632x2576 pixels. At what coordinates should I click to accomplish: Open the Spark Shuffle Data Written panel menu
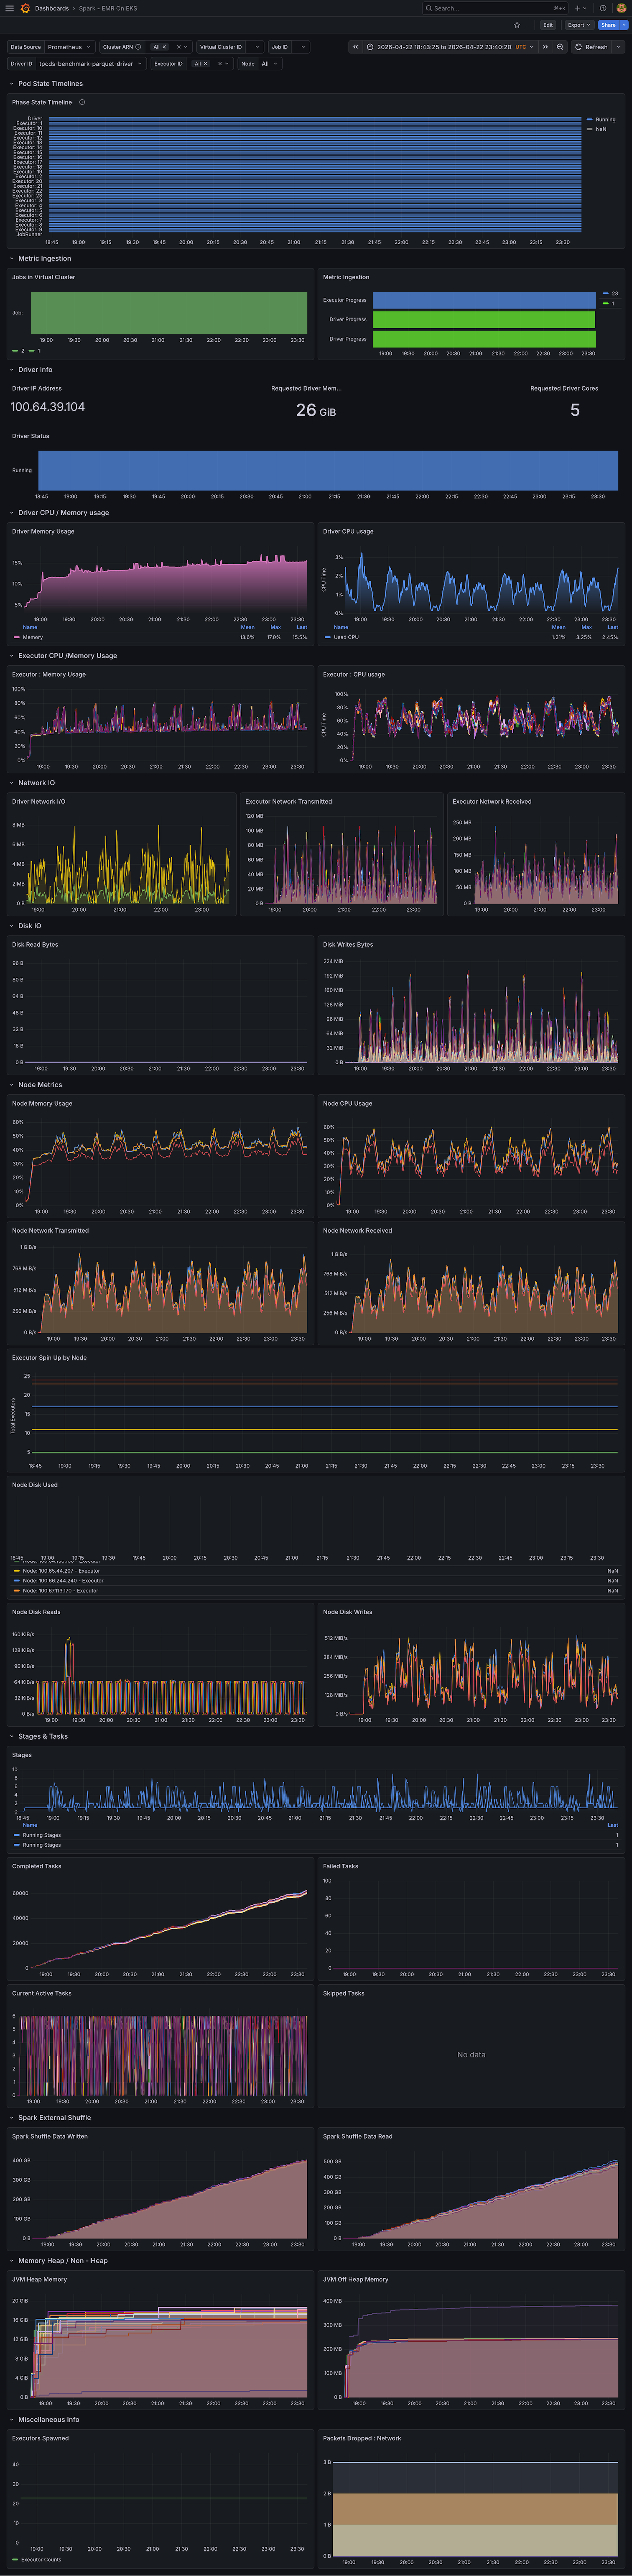click(50, 2136)
